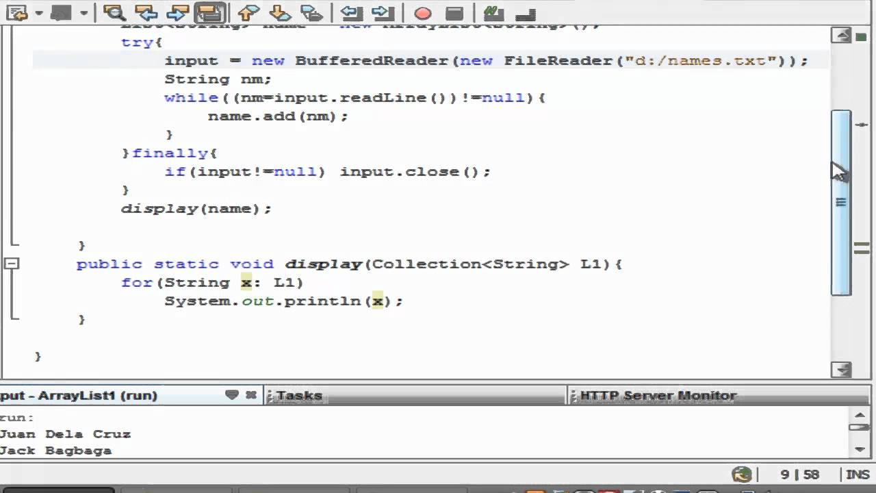
Task: Jump to Next Bookmark icon
Action: [x=279, y=12]
